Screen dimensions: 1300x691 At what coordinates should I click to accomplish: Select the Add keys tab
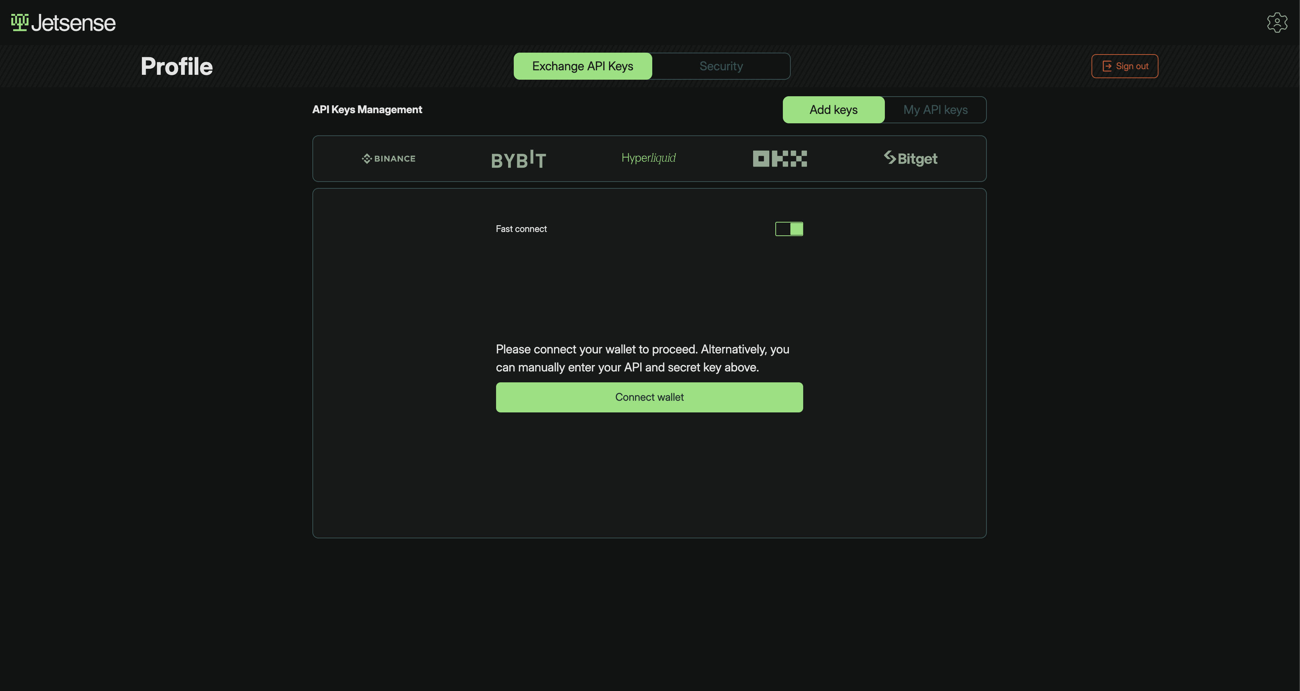click(833, 110)
